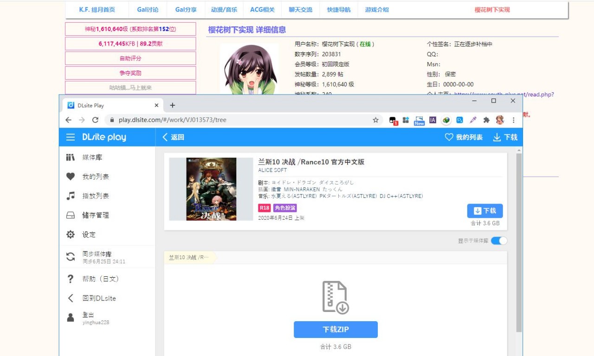Click the 咕咕镇...马上就来 button
This screenshot has width=594, height=356.
point(130,88)
